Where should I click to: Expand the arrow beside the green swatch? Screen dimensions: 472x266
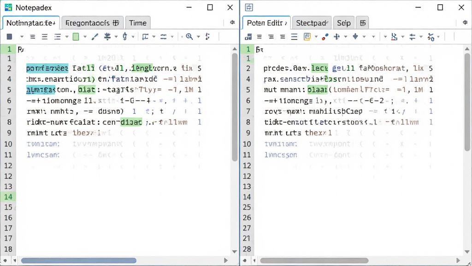click(x=85, y=37)
